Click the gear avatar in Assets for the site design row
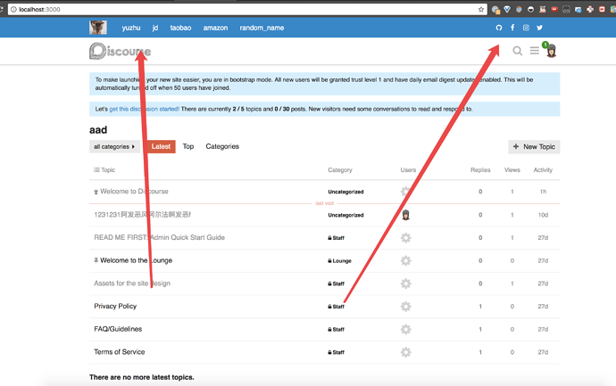The width and height of the screenshot is (616, 386). click(x=406, y=283)
